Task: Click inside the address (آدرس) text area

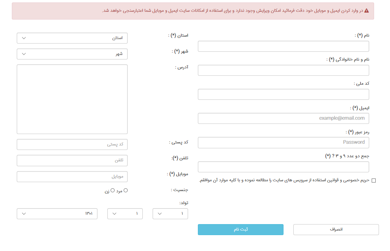Action: (72, 99)
